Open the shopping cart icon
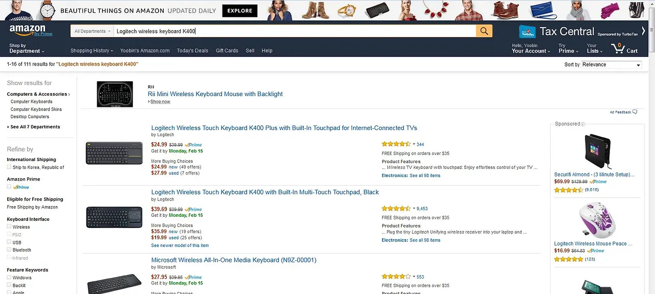 point(618,49)
